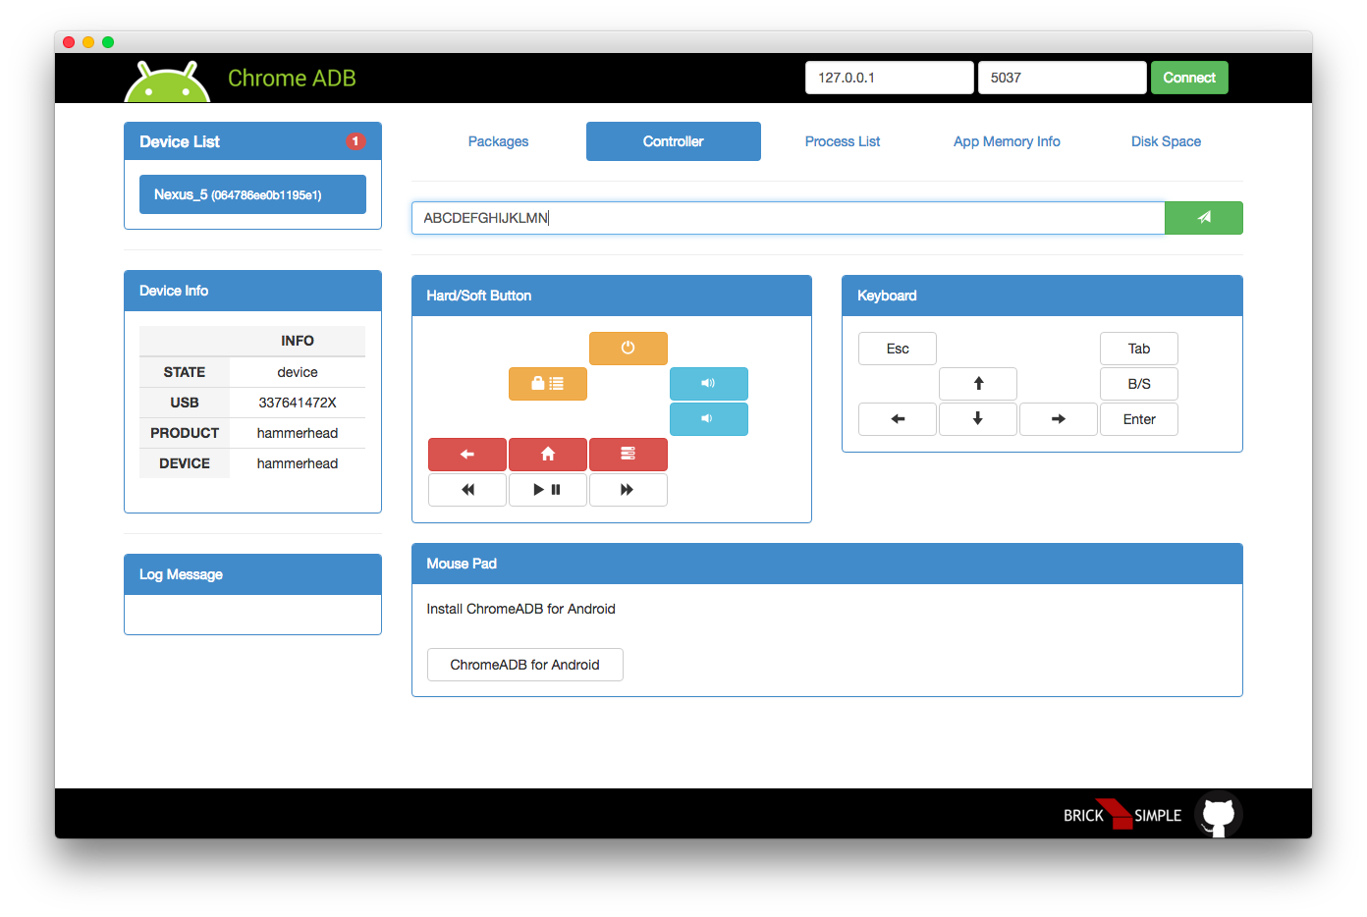Click the Mouse Pad panel header

(827, 564)
